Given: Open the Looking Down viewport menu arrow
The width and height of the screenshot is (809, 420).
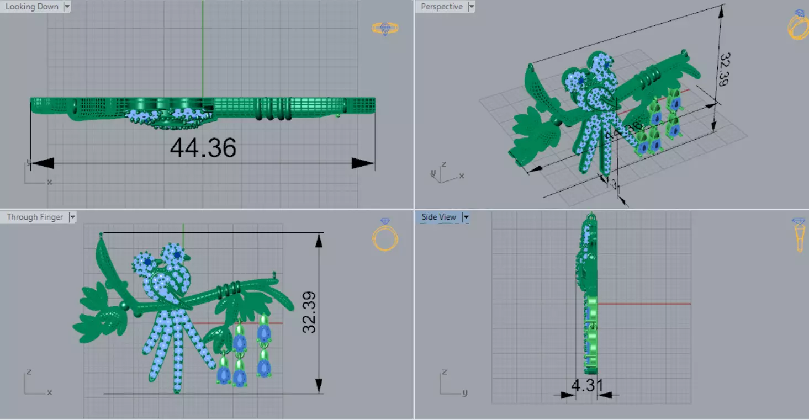Looking at the screenshot, I should (67, 7).
